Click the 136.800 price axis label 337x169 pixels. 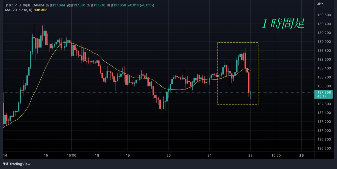pos(324,139)
